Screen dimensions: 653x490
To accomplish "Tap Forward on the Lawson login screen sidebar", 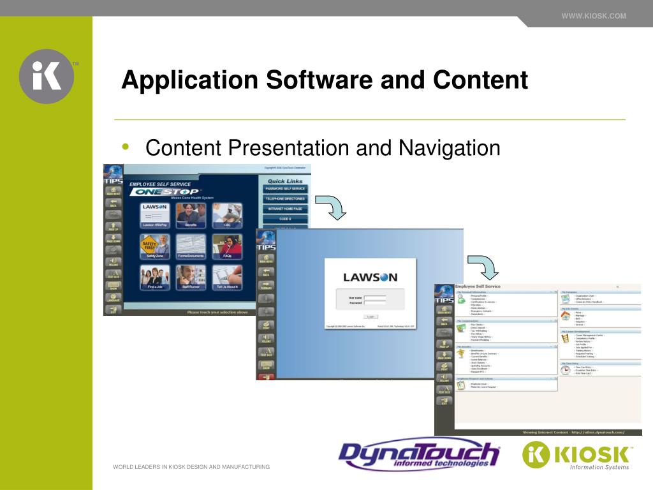I will pyautogui.click(x=266, y=285).
